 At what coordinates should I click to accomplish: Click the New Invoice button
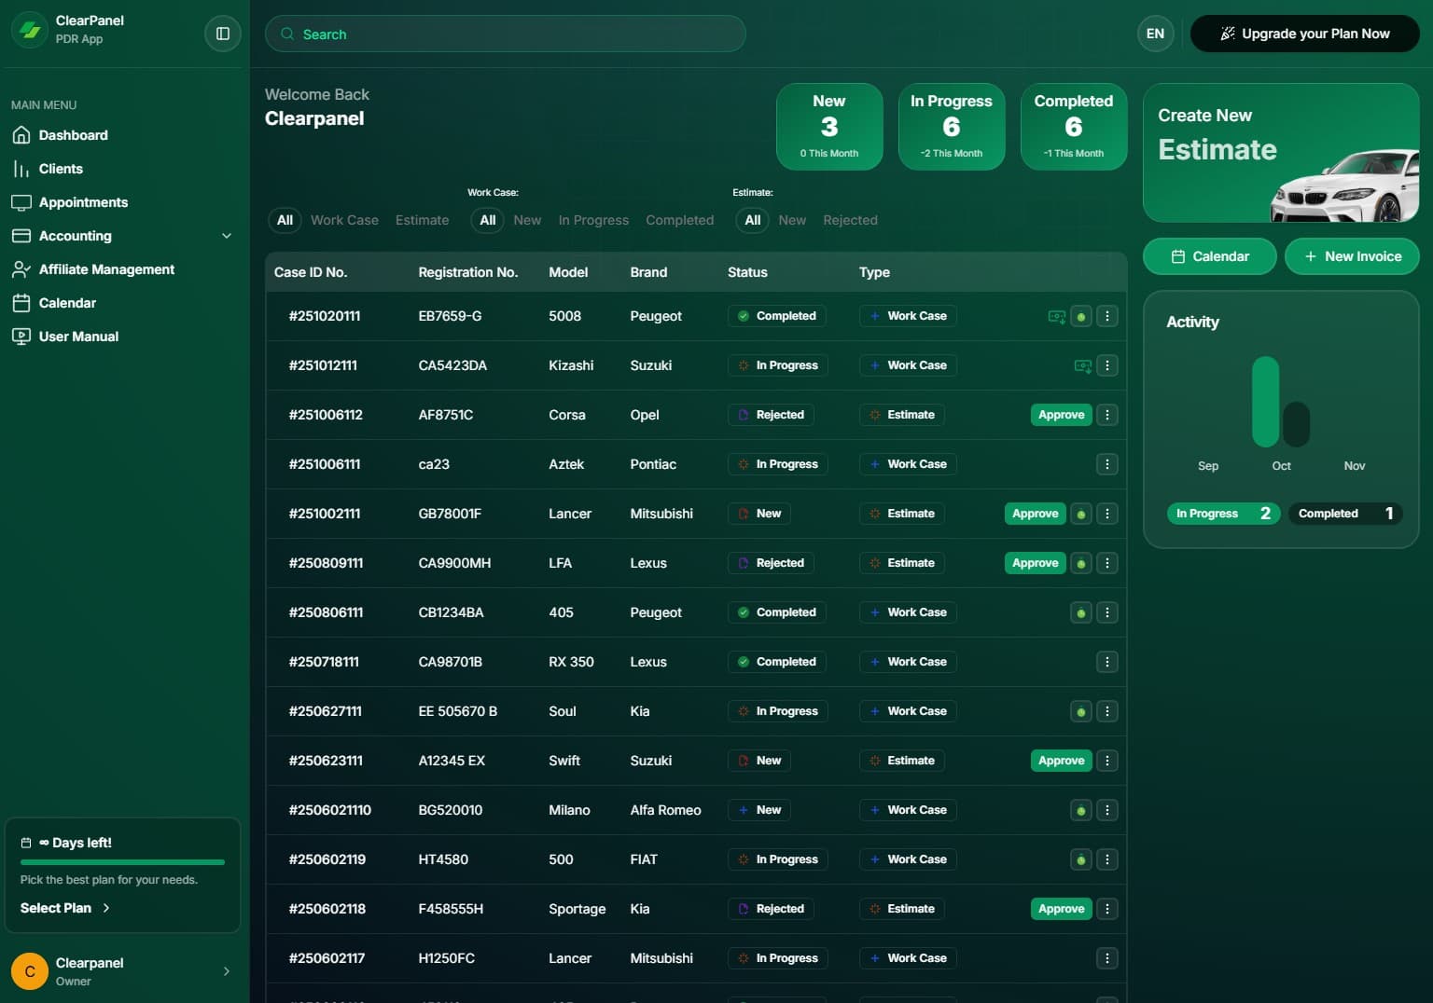coord(1351,256)
